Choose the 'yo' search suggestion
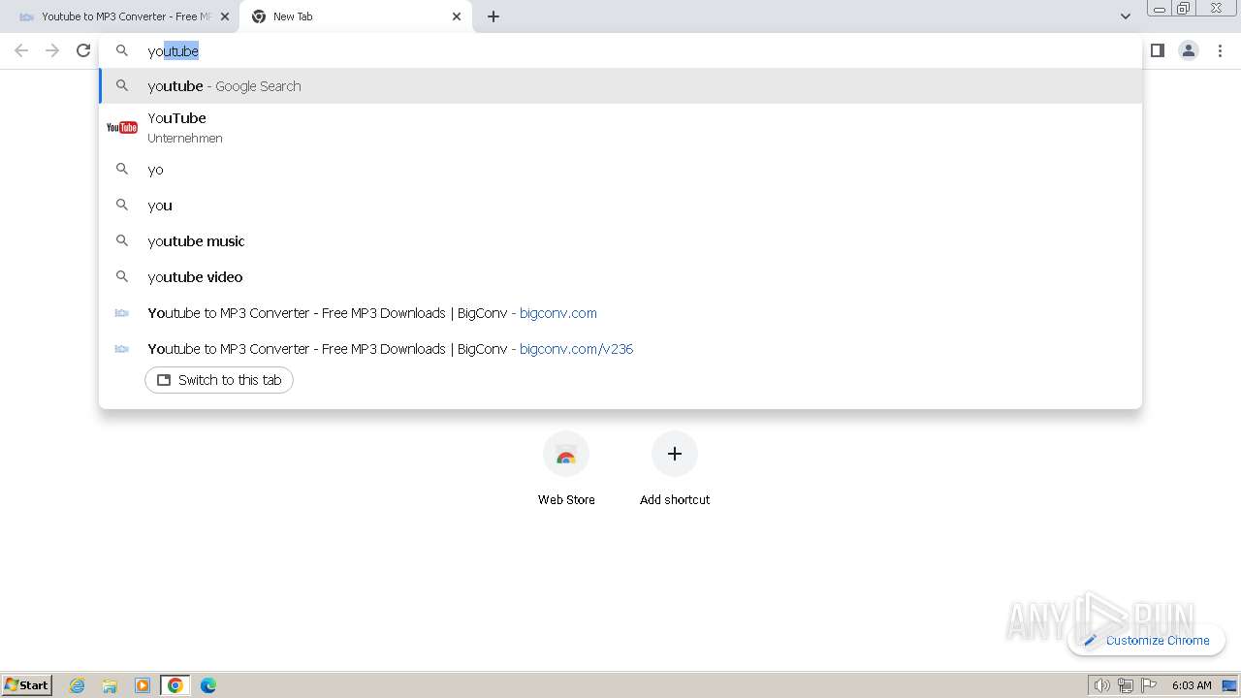Viewport: 1241px width, 698px height. pyautogui.click(x=620, y=170)
